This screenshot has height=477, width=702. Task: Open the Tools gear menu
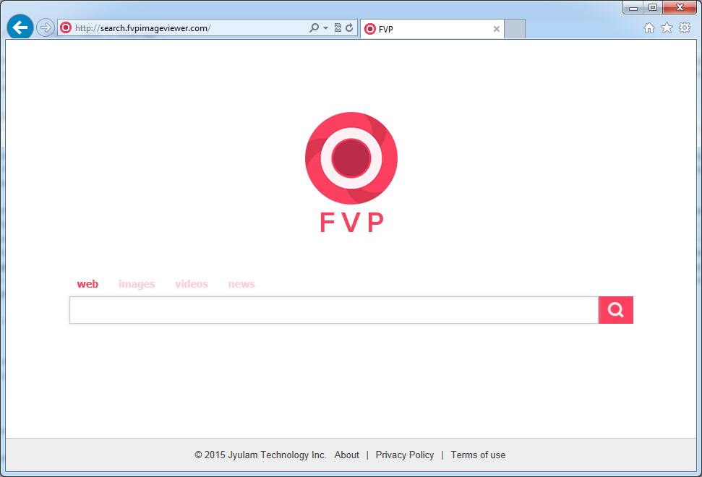[685, 27]
